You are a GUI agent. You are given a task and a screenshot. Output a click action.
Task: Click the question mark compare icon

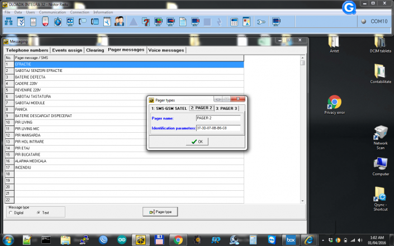coord(146,22)
